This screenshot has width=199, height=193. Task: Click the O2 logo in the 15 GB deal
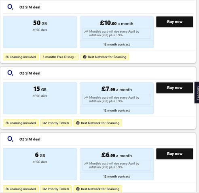click(x=10, y=73)
